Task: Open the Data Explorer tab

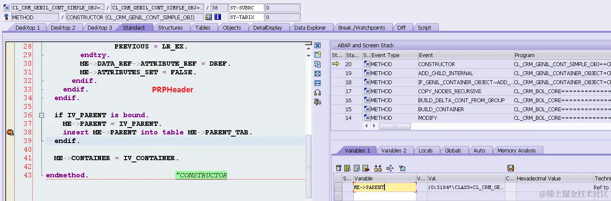Action: point(310,27)
